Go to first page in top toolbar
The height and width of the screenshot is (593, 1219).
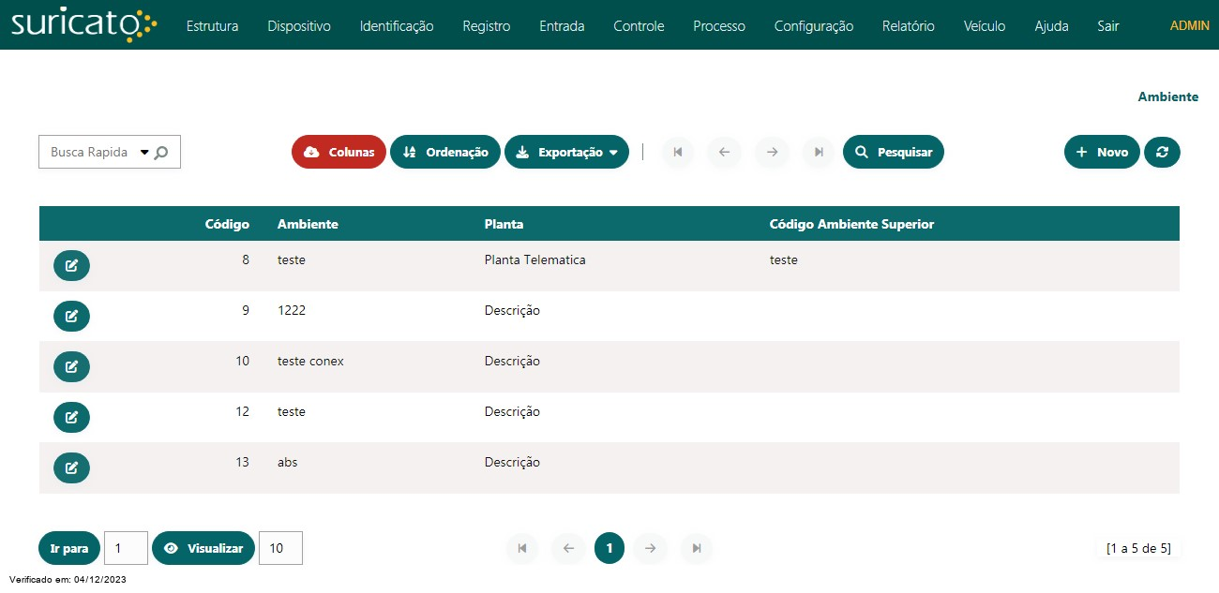click(678, 152)
